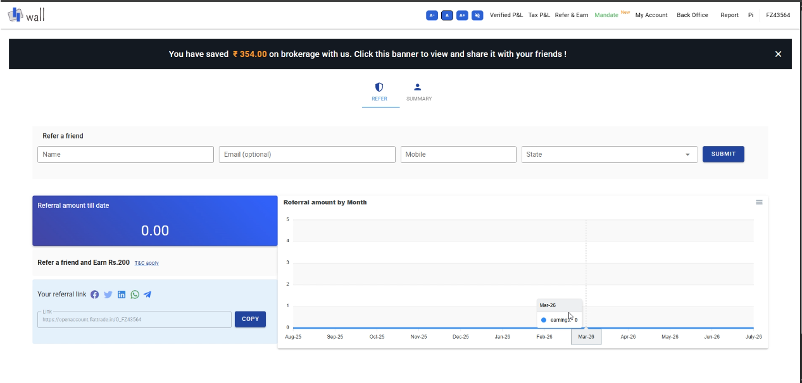
Task: Toggle the mute sound icon
Action: pyautogui.click(x=478, y=15)
